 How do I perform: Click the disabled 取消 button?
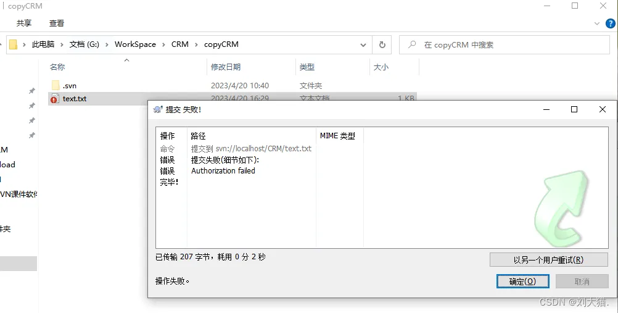(x=582, y=282)
